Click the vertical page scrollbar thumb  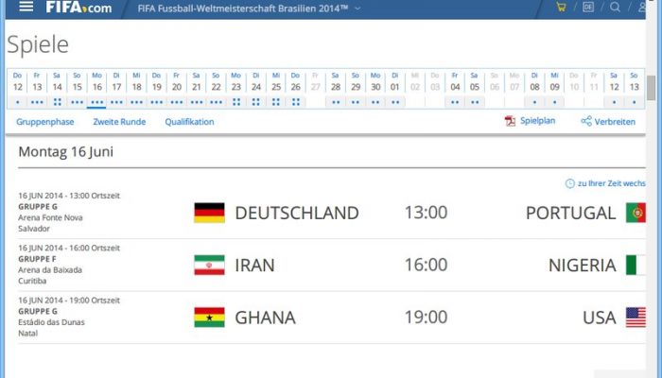(651, 88)
